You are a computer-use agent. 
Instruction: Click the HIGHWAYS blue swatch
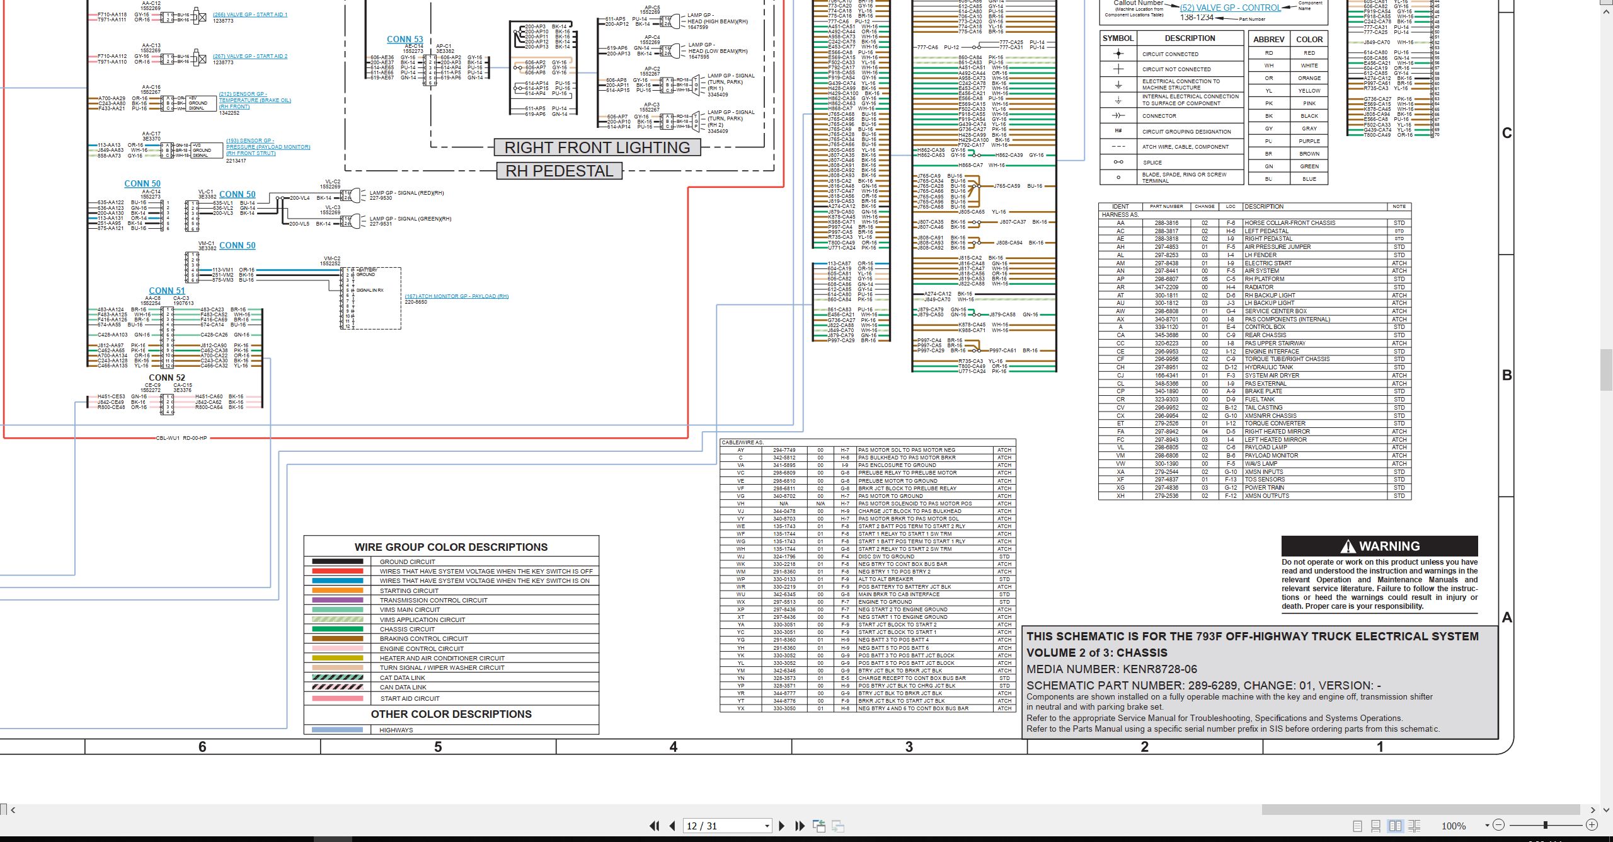coord(338,730)
